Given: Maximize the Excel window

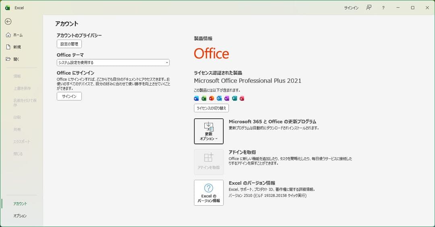Looking at the screenshot, I should 412,8.
